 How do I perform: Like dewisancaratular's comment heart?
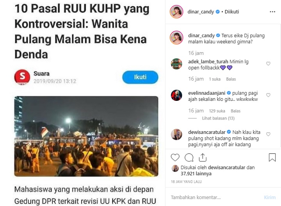268,134
